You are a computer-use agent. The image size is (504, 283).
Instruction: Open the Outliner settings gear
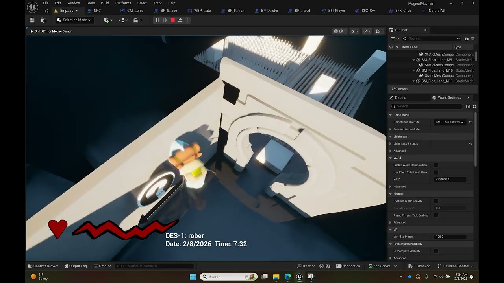tap(473, 39)
